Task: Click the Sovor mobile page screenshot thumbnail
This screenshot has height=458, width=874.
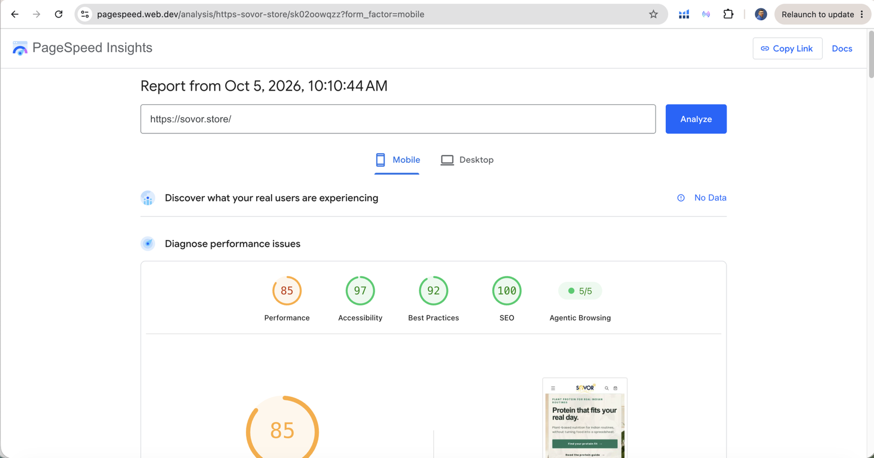Action: click(x=584, y=418)
